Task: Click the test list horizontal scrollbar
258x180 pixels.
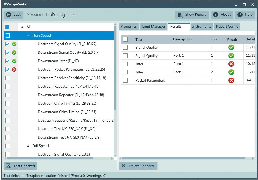Action: coord(50,158)
